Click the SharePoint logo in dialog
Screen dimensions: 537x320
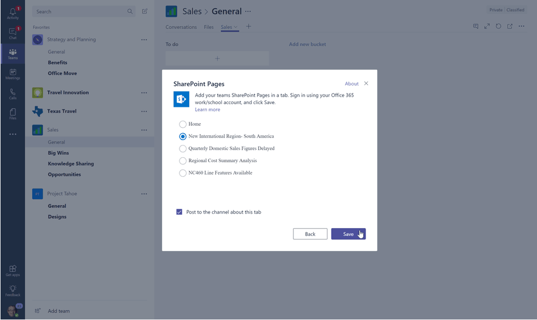click(x=182, y=99)
